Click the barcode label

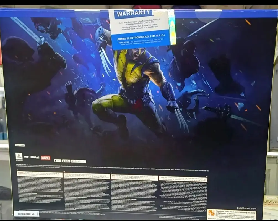[27, 214]
